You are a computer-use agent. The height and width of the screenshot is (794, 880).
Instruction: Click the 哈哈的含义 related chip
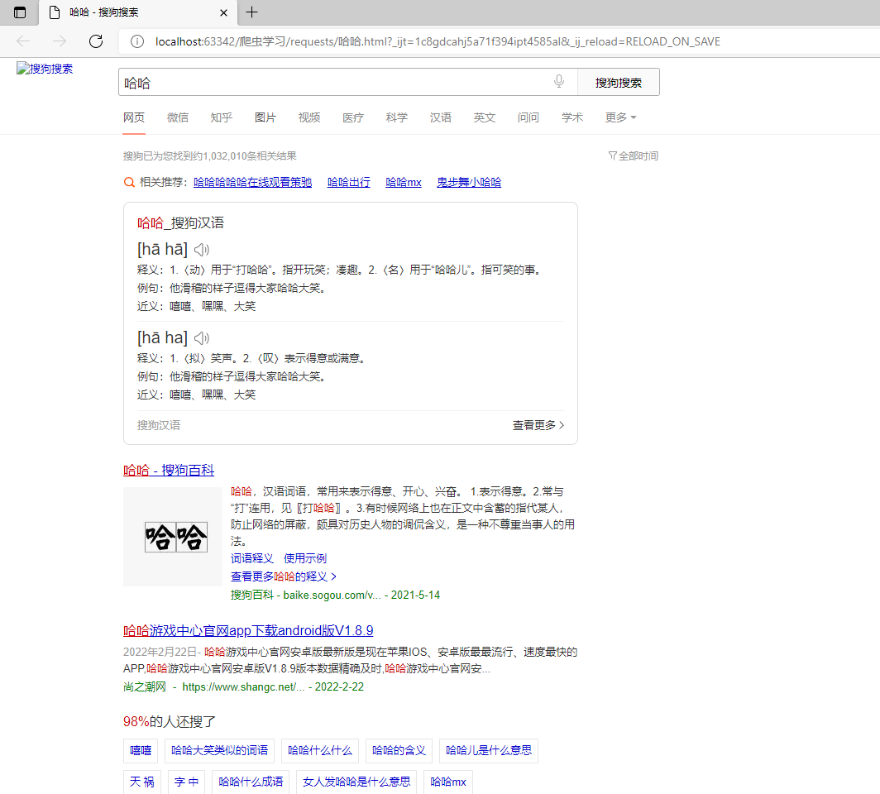(x=399, y=751)
